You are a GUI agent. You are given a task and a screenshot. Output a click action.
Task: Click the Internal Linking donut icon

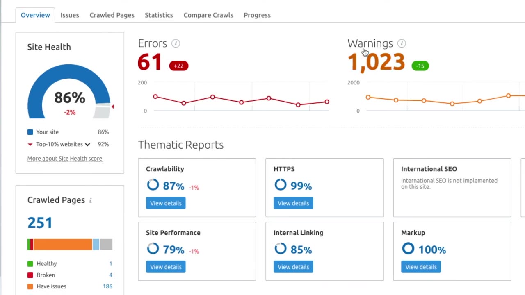(281, 248)
